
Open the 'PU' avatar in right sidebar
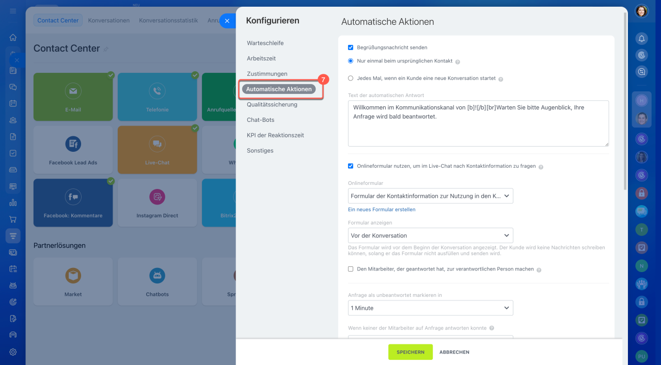[641, 356]
